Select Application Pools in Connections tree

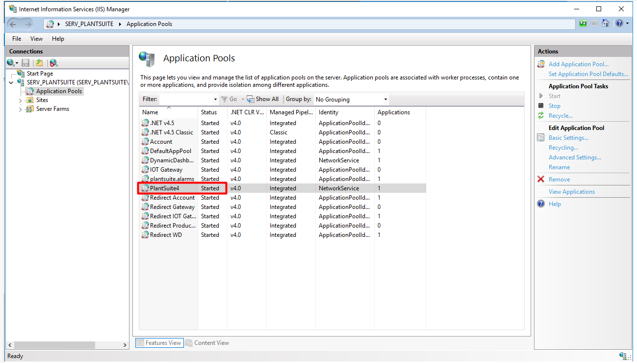pyautogui.click(x=59, y=91)
